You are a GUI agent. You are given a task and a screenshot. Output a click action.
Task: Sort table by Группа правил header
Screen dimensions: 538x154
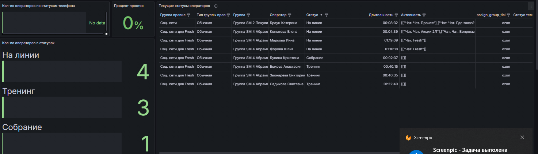(x=173, y=15)
